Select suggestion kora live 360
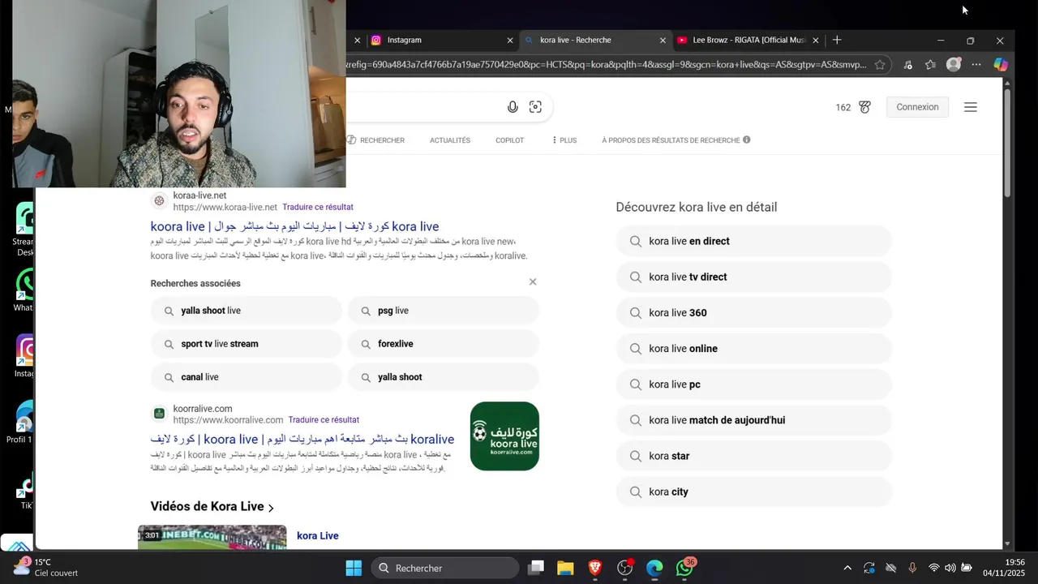This screenshot has height=584, width=1038. point(754,312)
